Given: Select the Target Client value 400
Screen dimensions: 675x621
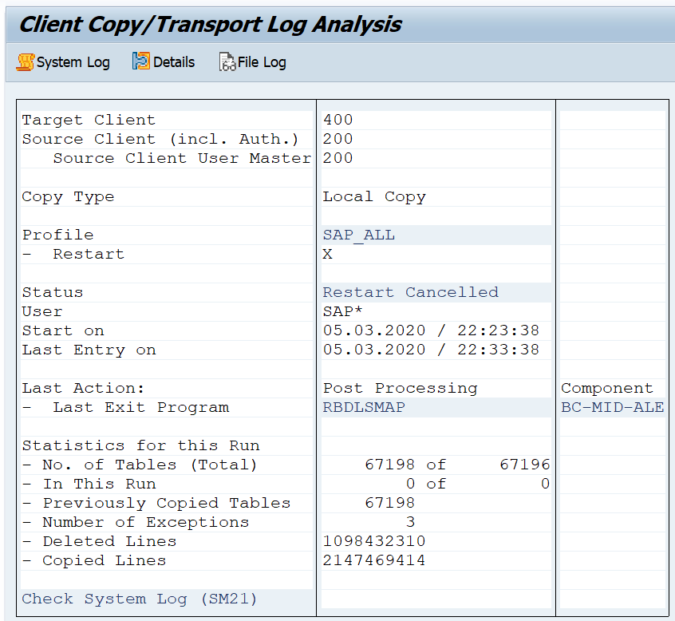Looking at the screenshot, I should [338, 120].
